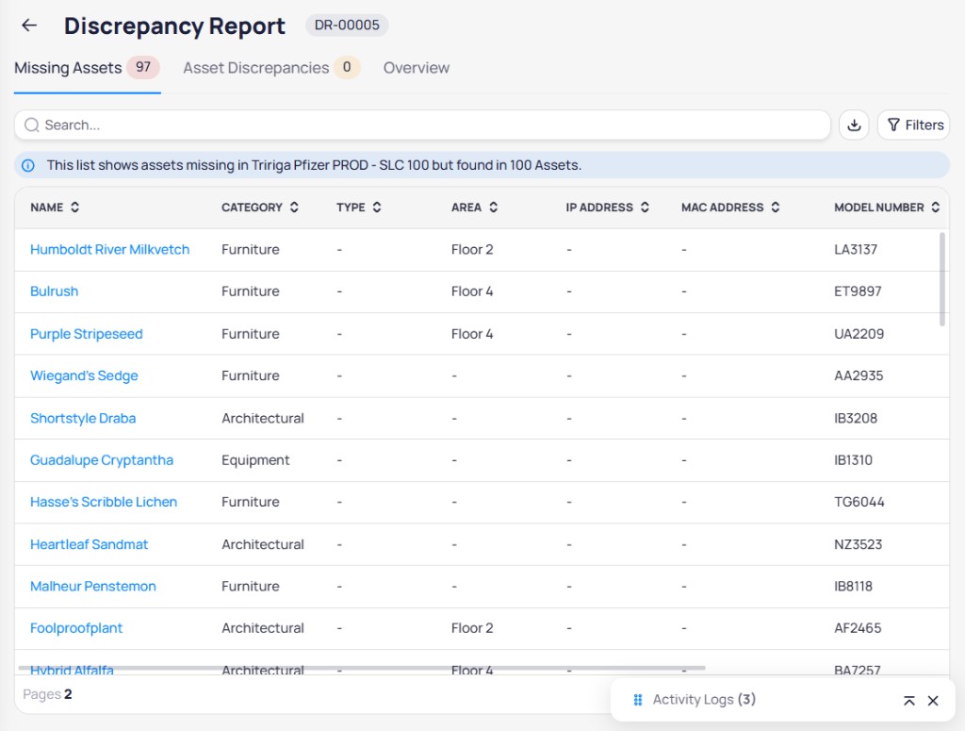Click the vertical table scrollbar
This screenshot has width=965, height=731.
[941, 279]
